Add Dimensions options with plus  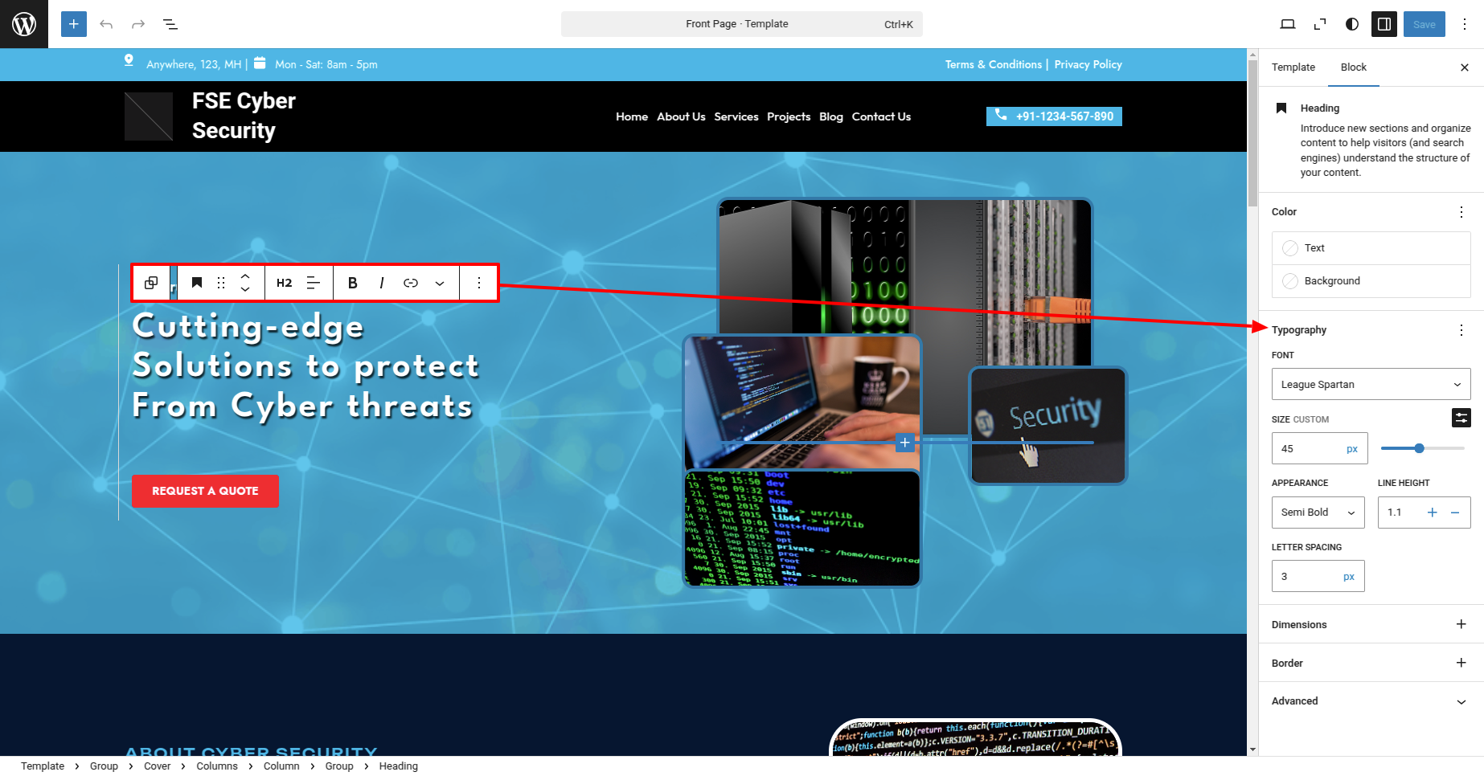coord(1461,624)
